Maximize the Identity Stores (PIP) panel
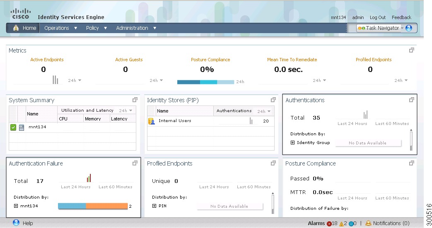Screen dimensions: 432x228 click(273, 100)
